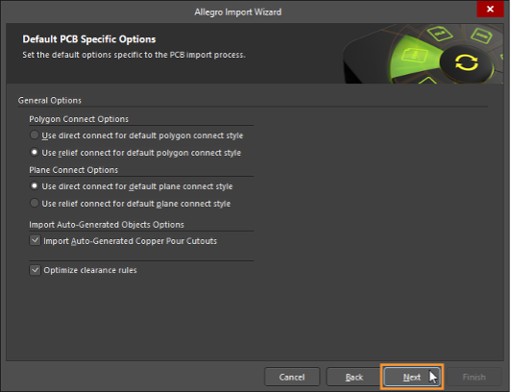Click the Default PCB Specific Options heading
Screen dimensions: 511x392
[89, 39]
